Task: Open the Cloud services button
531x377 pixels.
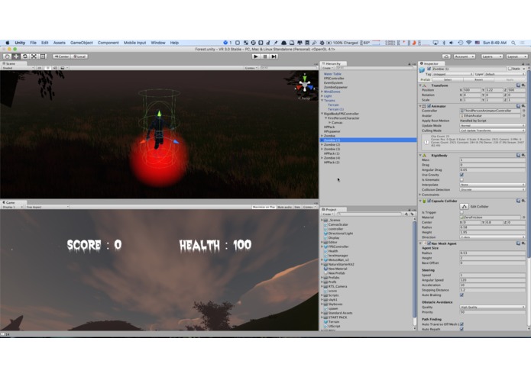Action: (x=446, y=56)
